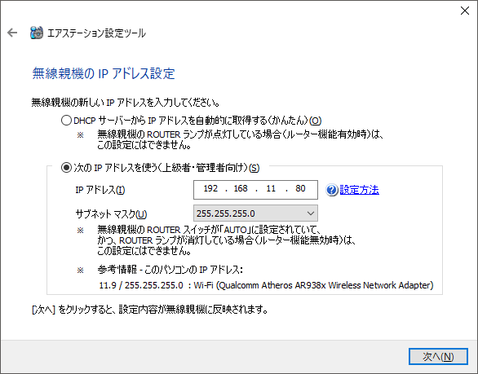Click the 参考情報 reference info line

tap(170, 270)
